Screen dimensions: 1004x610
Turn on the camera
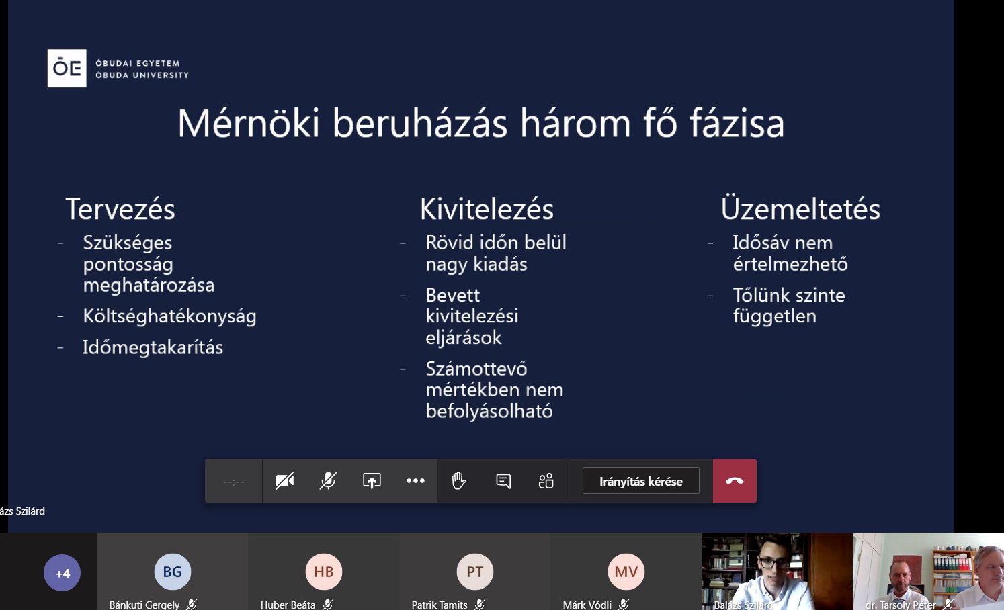pyautogui.click(x=284, y=481)
